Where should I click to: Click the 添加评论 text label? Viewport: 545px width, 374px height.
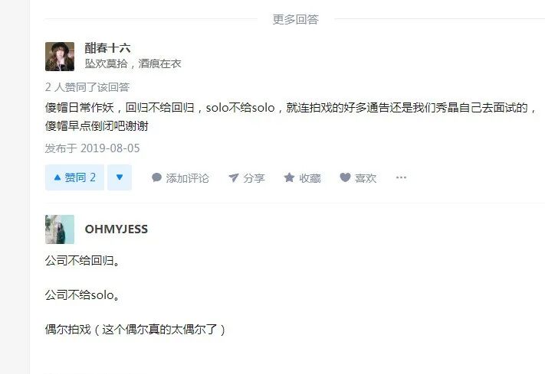pyautogui.click(x=187, y=178)
